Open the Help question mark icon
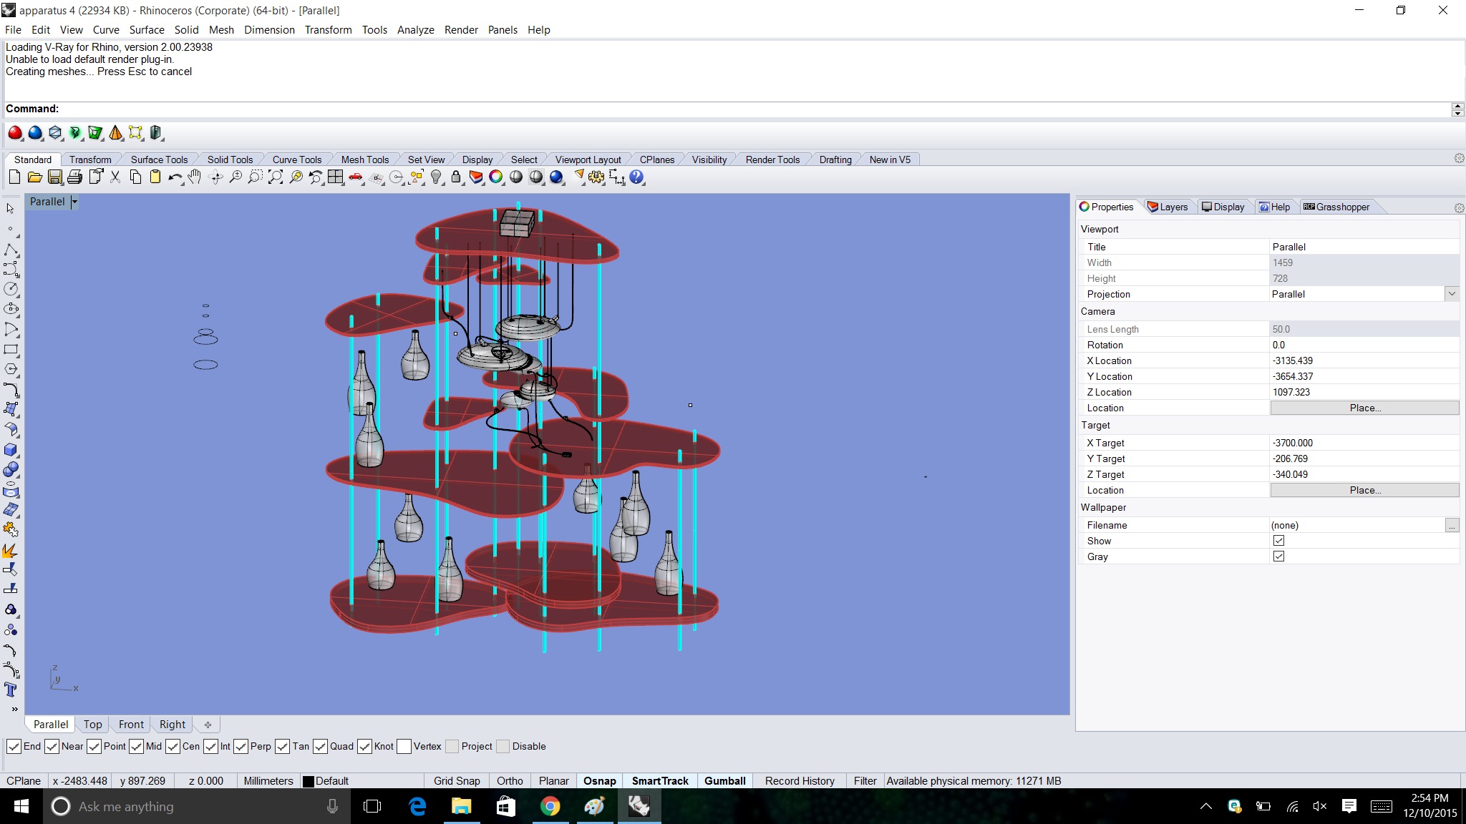This screenshot has width=1466, height=824. [x=636, y=177]
